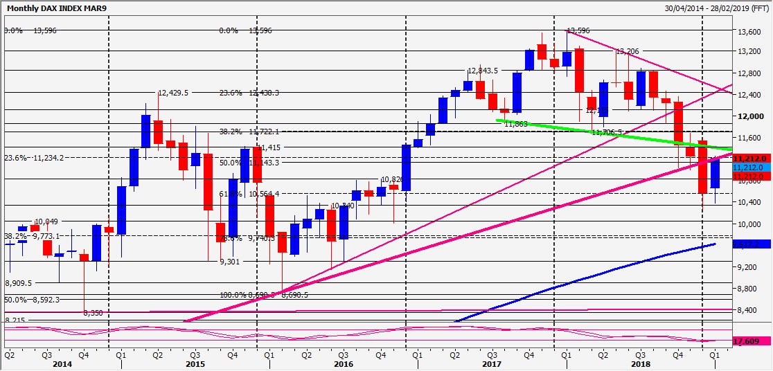The image size is (773, 371).
Task: Select the '61.8% 10,564.4' Fibonacci label
Action: point(249,194)
